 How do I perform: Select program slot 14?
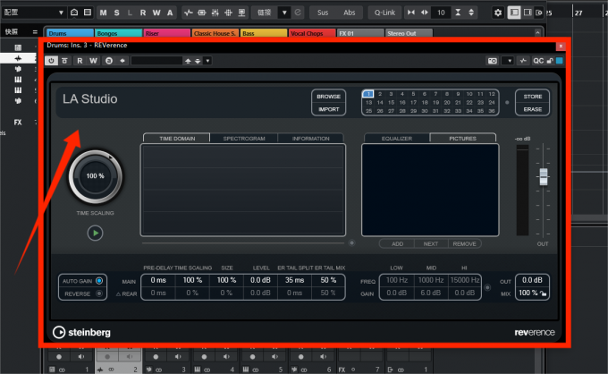(380, 102)
